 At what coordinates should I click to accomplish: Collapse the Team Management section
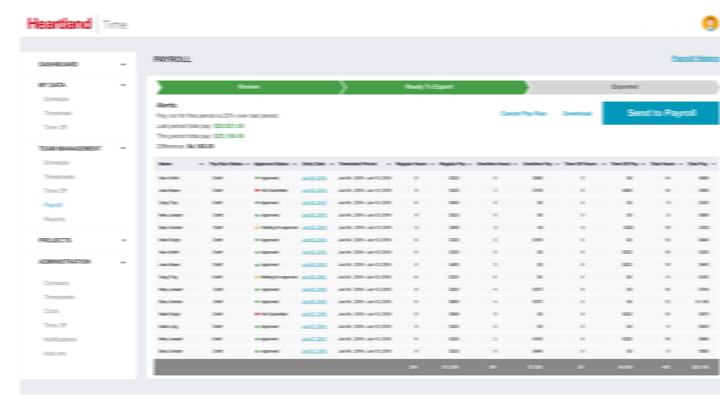[x=123, y=148]
